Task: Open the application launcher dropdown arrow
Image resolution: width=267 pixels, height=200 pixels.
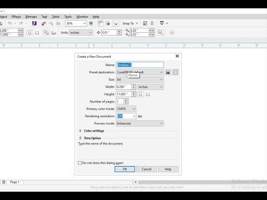Action: pos(167,23)
